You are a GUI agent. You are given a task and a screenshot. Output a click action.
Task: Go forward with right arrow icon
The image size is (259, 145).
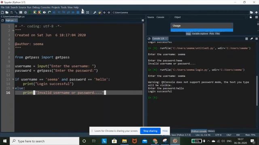[x=109, y=12]
